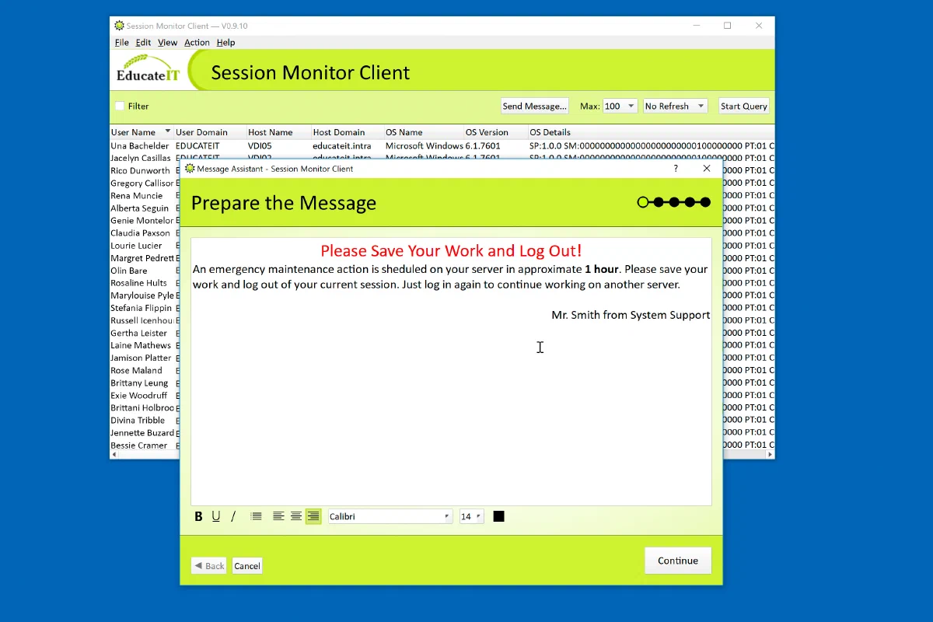Click the wizard step progress indicator
This screenshot has height=622, width=933.
tap(674, 202)
